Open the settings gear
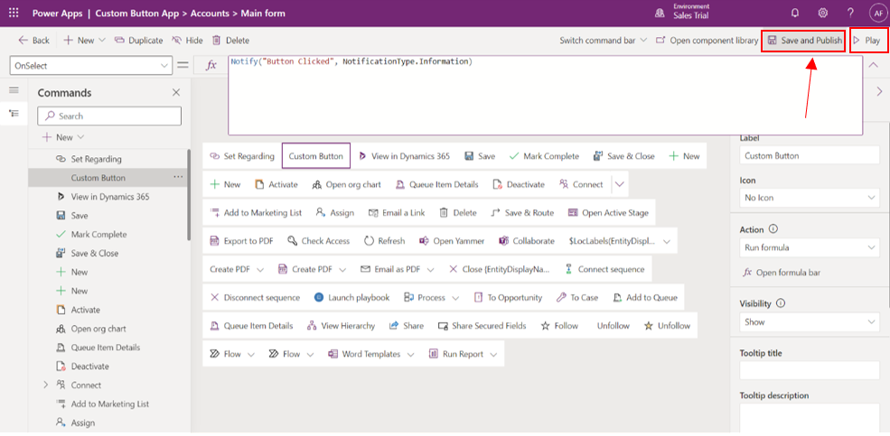The width and height of the screenshot is (890, 436). 822,13
